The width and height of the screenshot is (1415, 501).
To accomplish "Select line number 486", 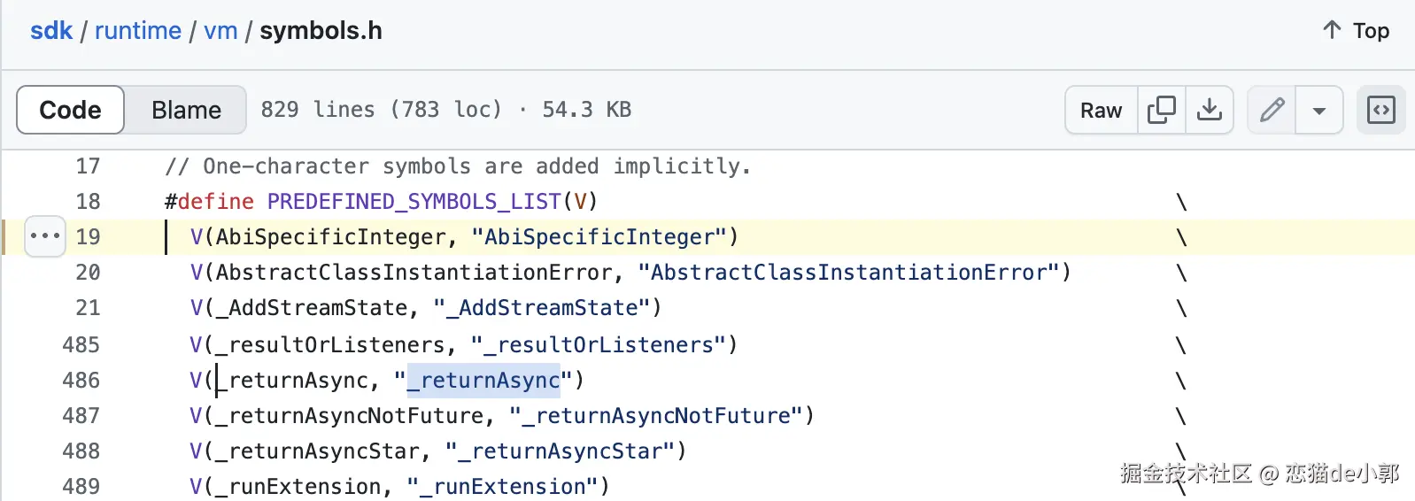I will click(81, 381).
